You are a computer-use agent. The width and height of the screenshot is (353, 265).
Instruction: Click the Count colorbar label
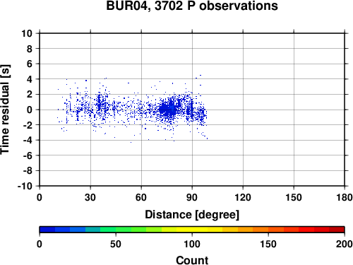pos(192,260)
